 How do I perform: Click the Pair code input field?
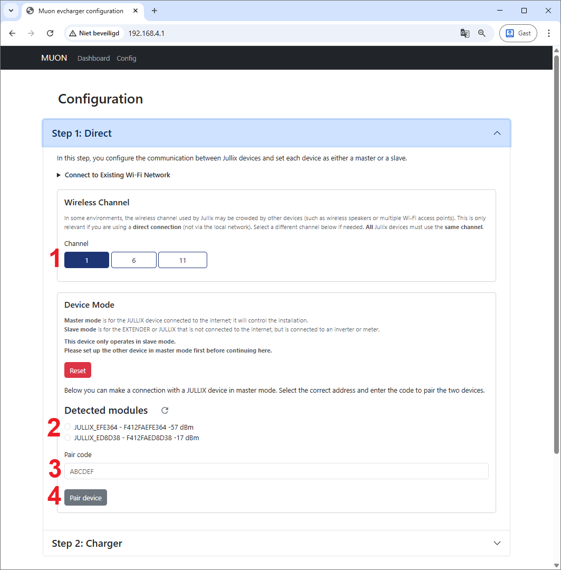tap(276, 471)
